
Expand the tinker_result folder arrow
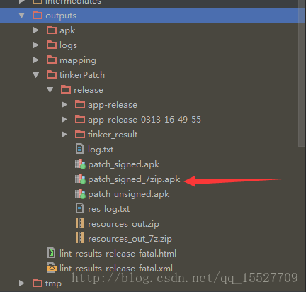(x=64, y=135)
